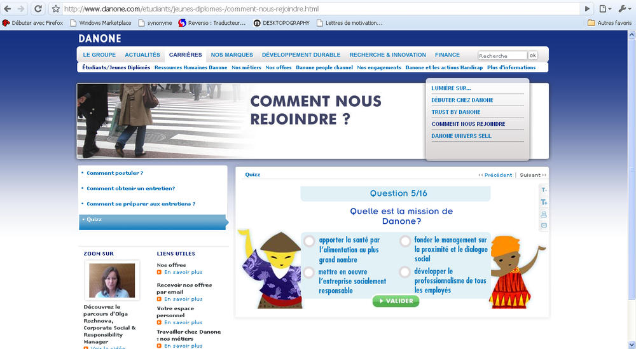Screen dimensions: 636x349
Task: Open the NOS MARQUES menu
Action: point(232,55)
